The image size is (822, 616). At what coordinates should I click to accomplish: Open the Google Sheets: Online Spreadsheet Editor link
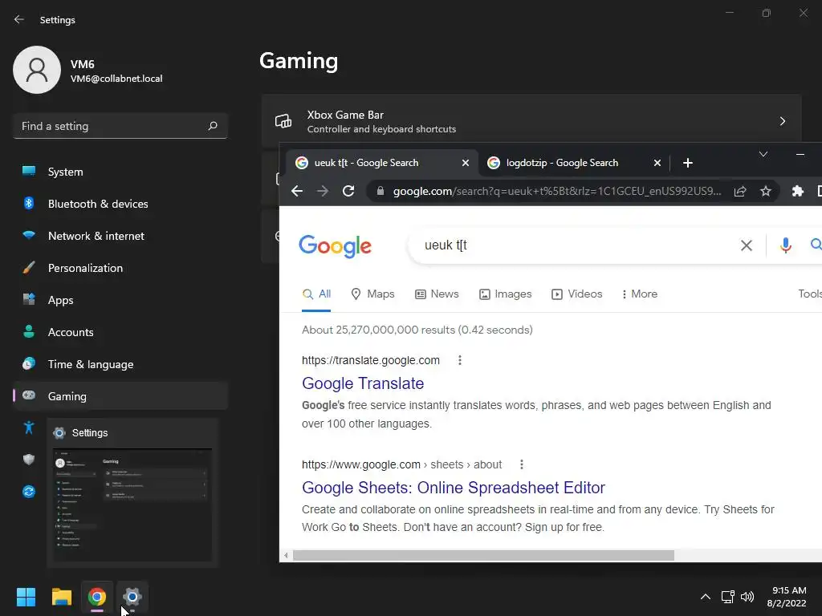[x=454, y=488]
